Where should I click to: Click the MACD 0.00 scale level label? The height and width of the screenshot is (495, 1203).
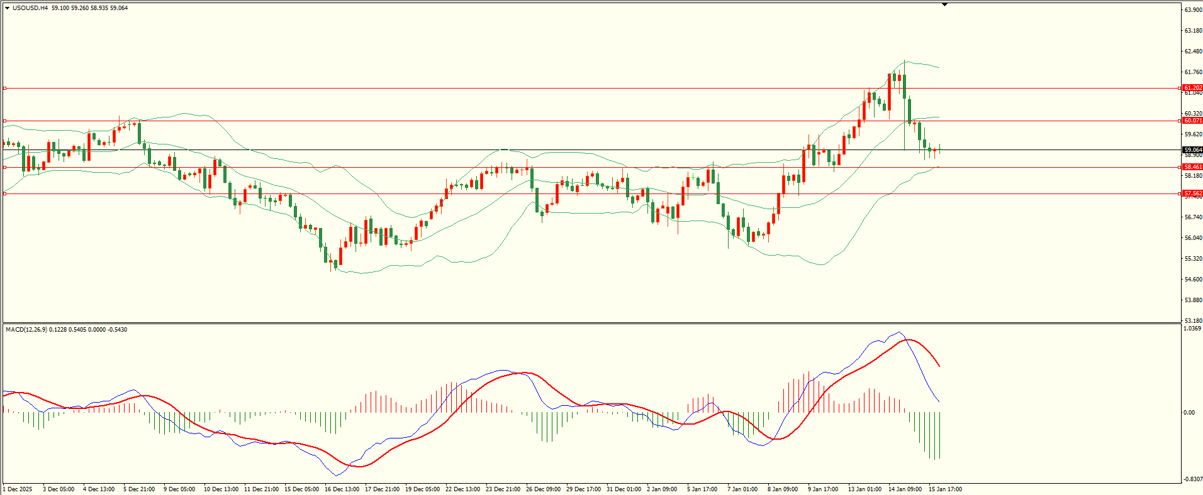[1189, 413]
